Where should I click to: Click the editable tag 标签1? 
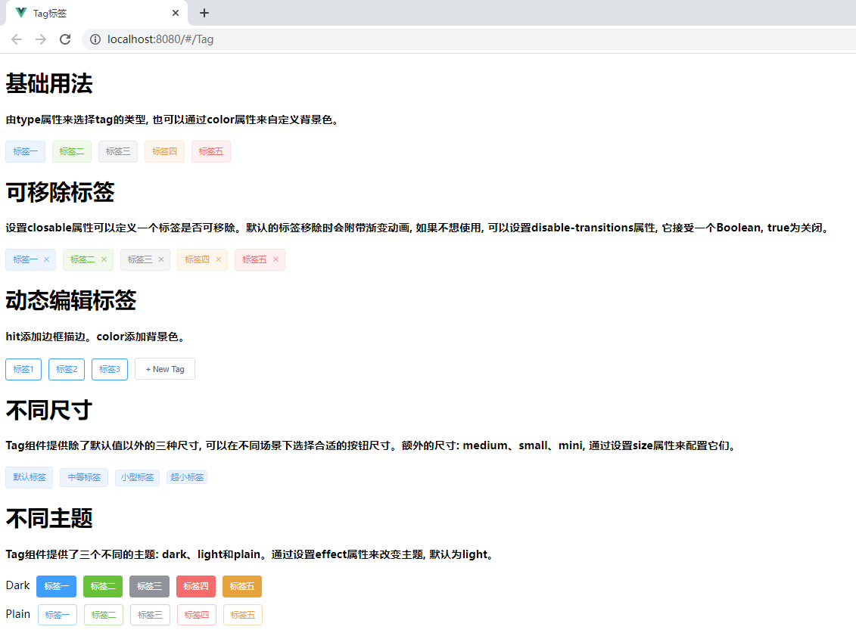tap(23, 369)
